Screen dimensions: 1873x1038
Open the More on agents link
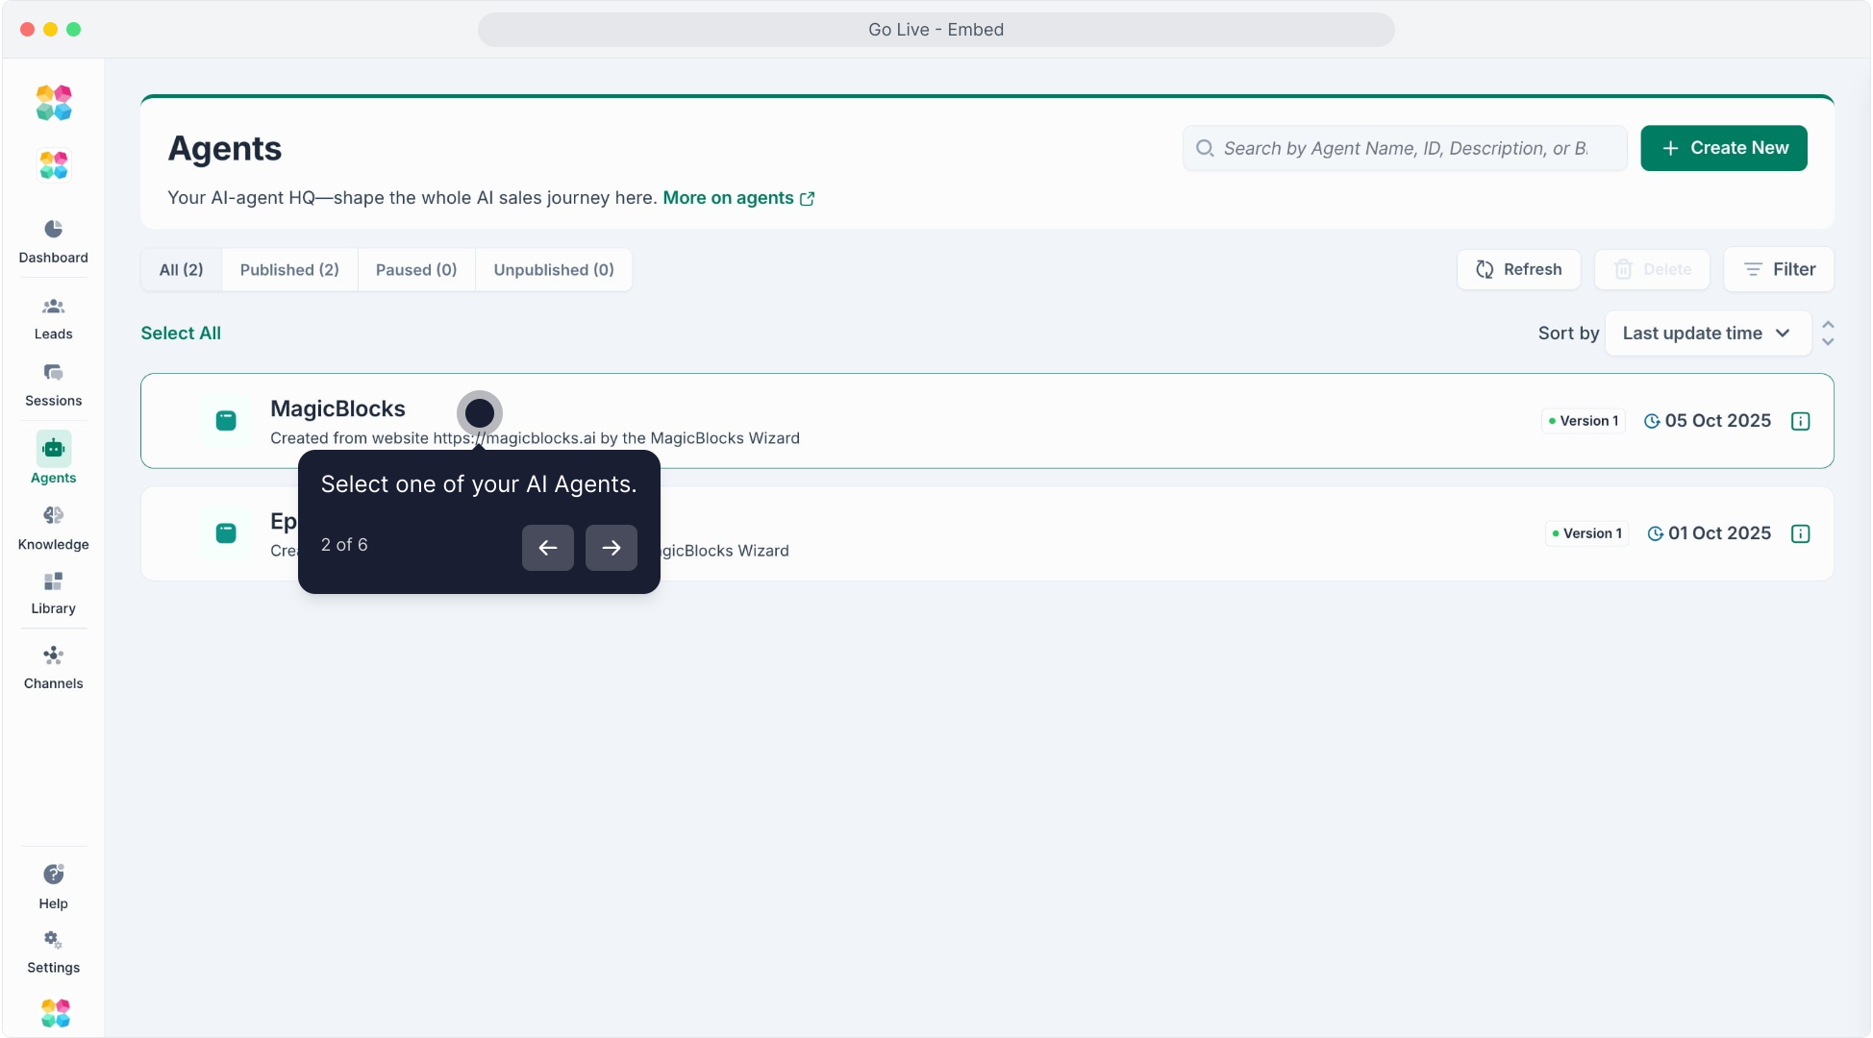(x=737, y=198)
